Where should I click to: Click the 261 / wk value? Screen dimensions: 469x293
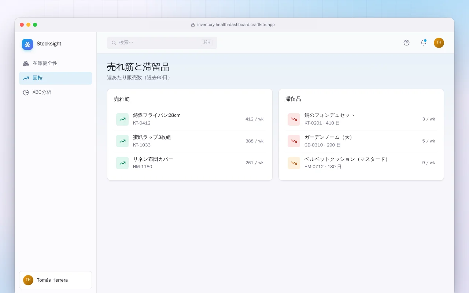click(254, 163)
